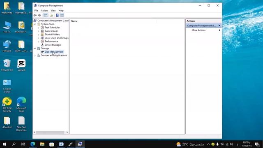The width and height of the screenshot is (263, 148).
Task: Select Performance in the tree
Action: [51, 42]
